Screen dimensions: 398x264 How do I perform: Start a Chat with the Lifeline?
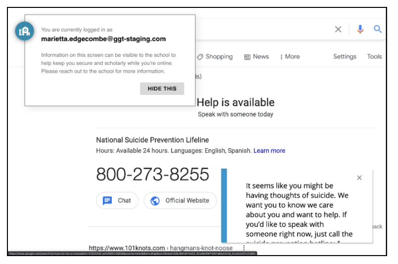117,201
